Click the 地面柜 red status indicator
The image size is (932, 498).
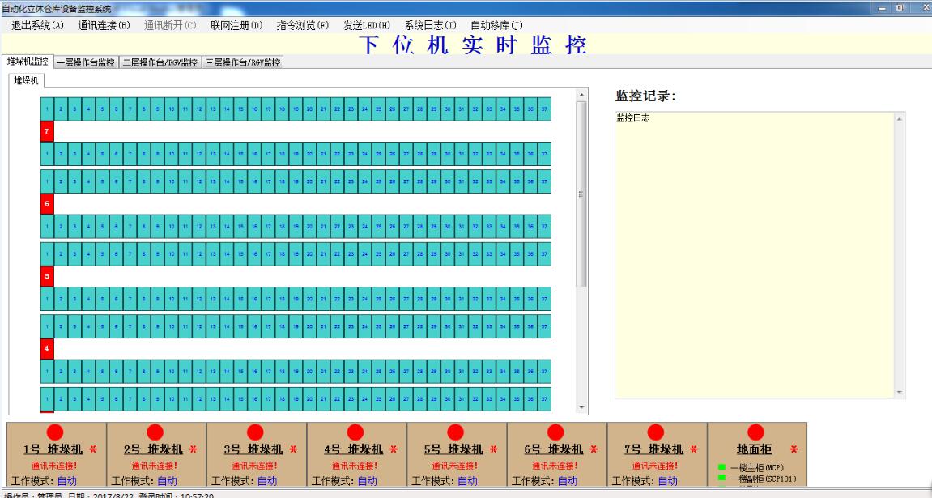pos(755,432)
